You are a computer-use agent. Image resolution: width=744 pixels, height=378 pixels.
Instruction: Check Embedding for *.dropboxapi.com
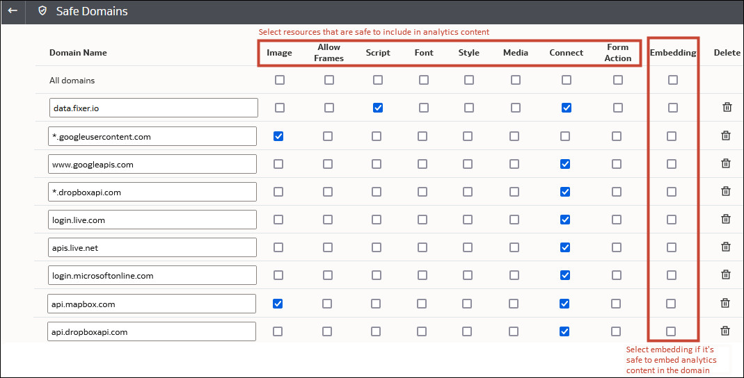coord(672,192)
